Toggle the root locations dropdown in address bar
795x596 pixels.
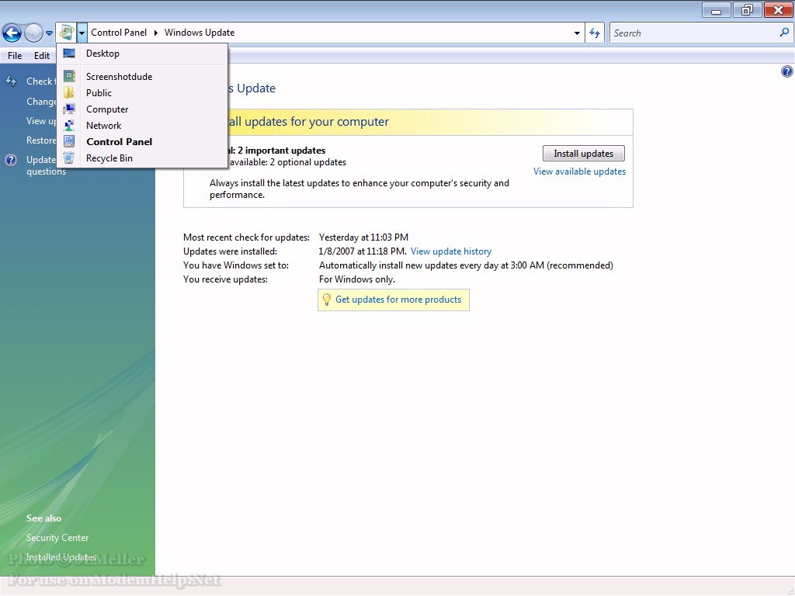[x=82, y=33]
